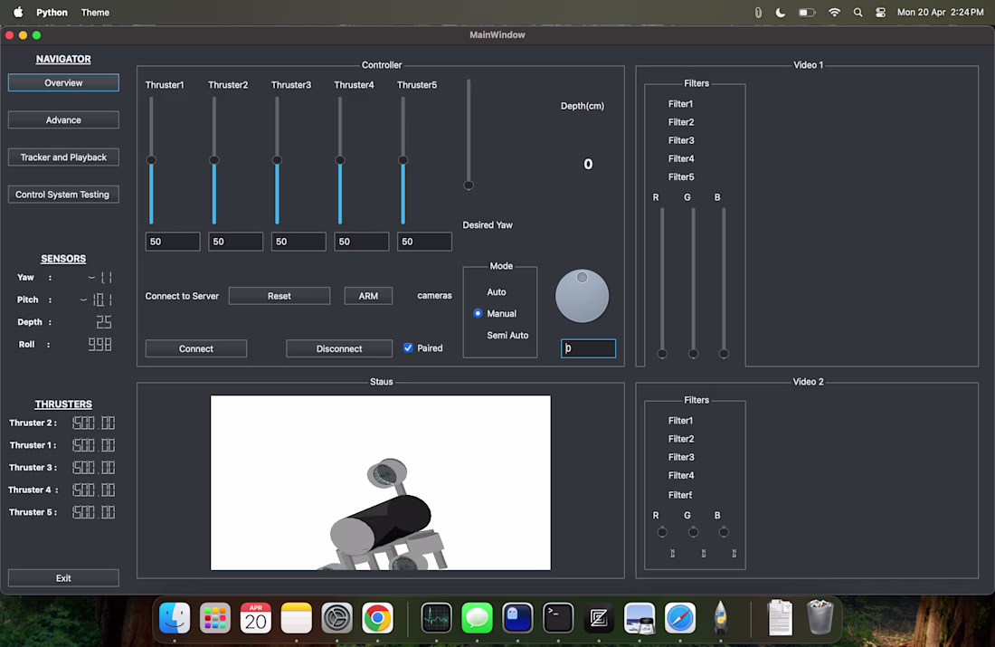Open the Python menu in menu bar

coord(52,13)
